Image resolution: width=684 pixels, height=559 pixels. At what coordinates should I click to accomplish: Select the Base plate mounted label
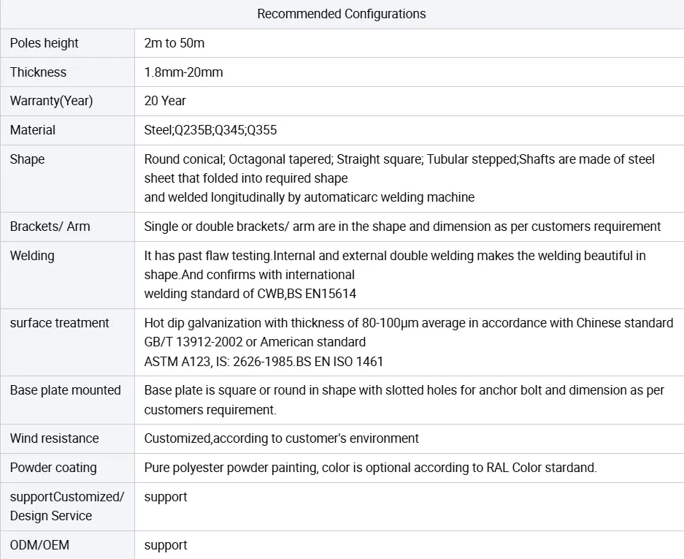(66, 390)
